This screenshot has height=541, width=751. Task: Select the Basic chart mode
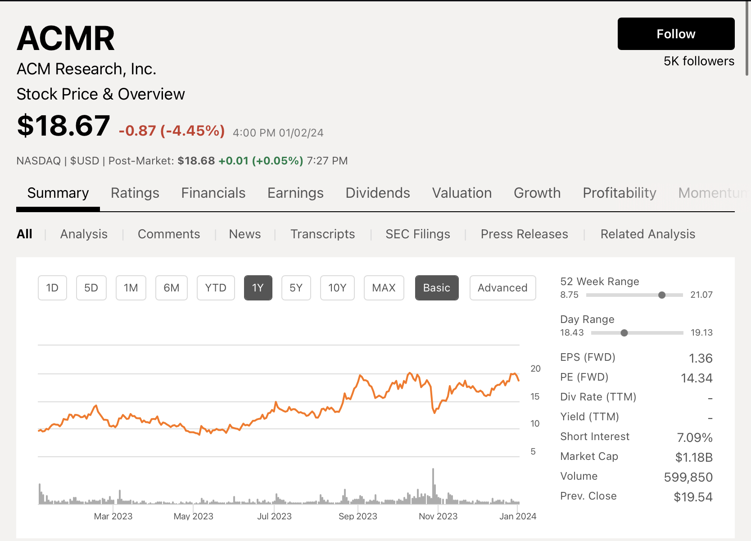(437, 288)
